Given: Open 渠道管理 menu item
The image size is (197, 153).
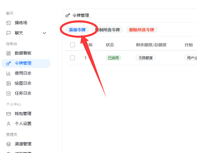Looking at the screenshot, I should (26, 144).
